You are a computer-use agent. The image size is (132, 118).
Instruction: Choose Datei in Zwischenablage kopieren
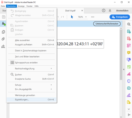pyautogui.click(x=31, y=50)
